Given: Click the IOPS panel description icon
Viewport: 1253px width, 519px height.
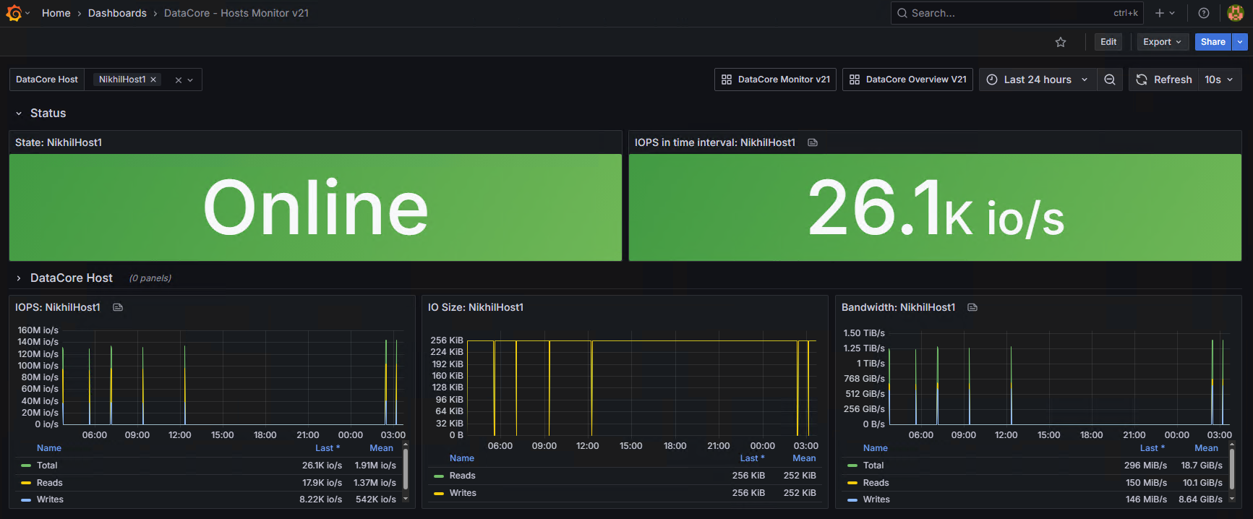Looking at the screenshot, I should pyautogui.click(x=118, y=307).
